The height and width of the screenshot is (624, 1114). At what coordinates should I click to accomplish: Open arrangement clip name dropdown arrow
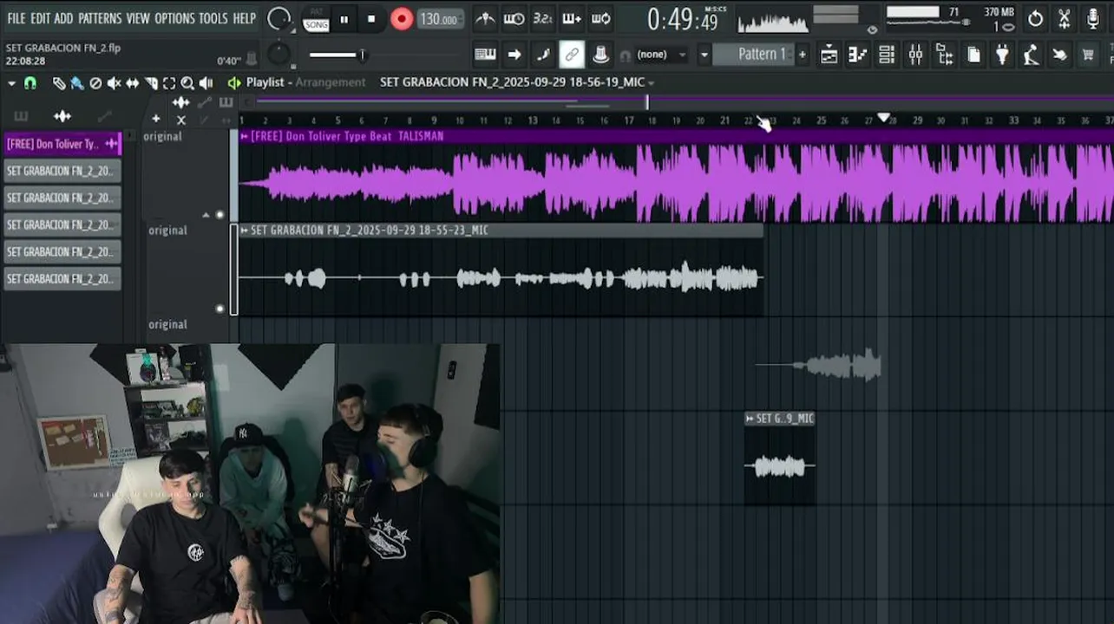(652, 82)
